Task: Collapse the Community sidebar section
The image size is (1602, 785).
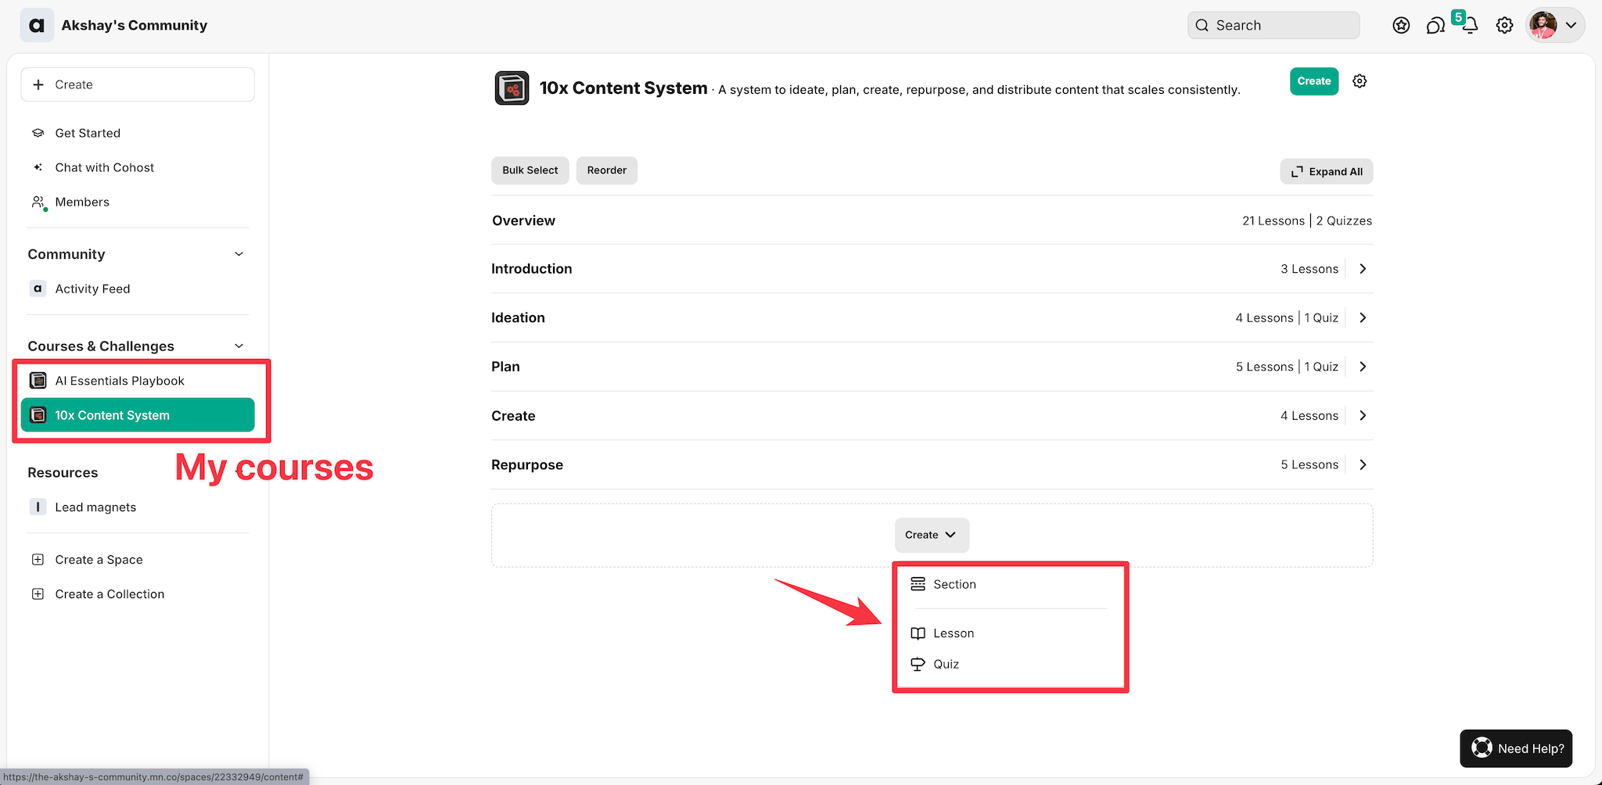Action: tap(239, 254)
